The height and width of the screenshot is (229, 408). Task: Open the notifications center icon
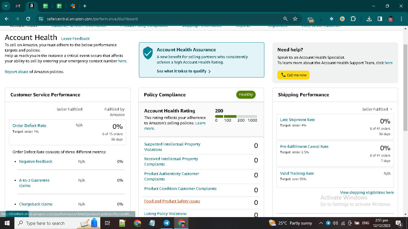pos(399,223)
